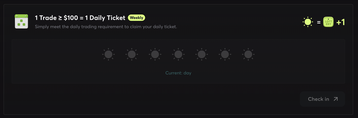Select the fifth gray sun day marker
358x118 pixels.
pyautogui.click(x=201, y=54)
